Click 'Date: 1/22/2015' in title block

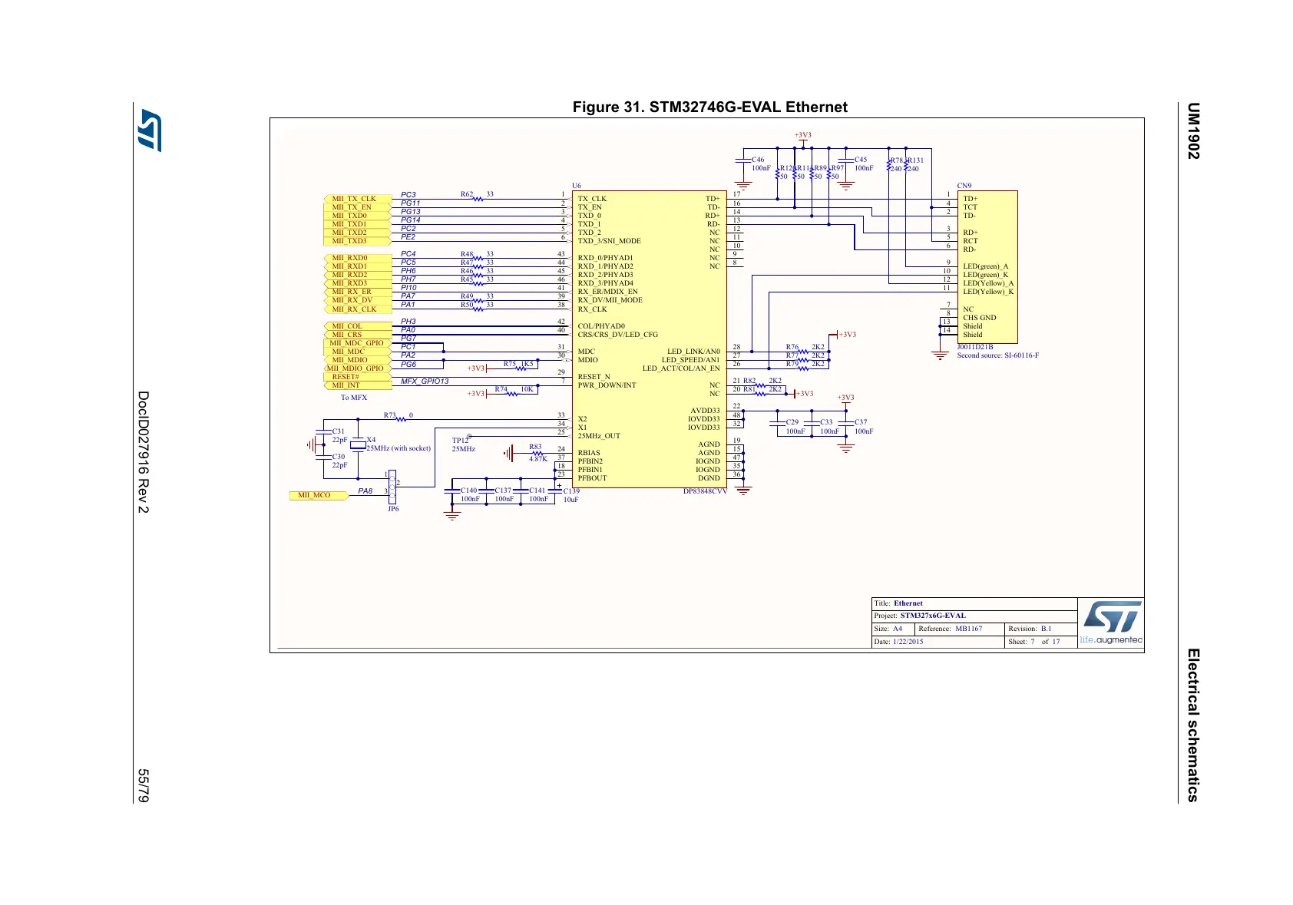pyautogui.click(x=899, y=642)
